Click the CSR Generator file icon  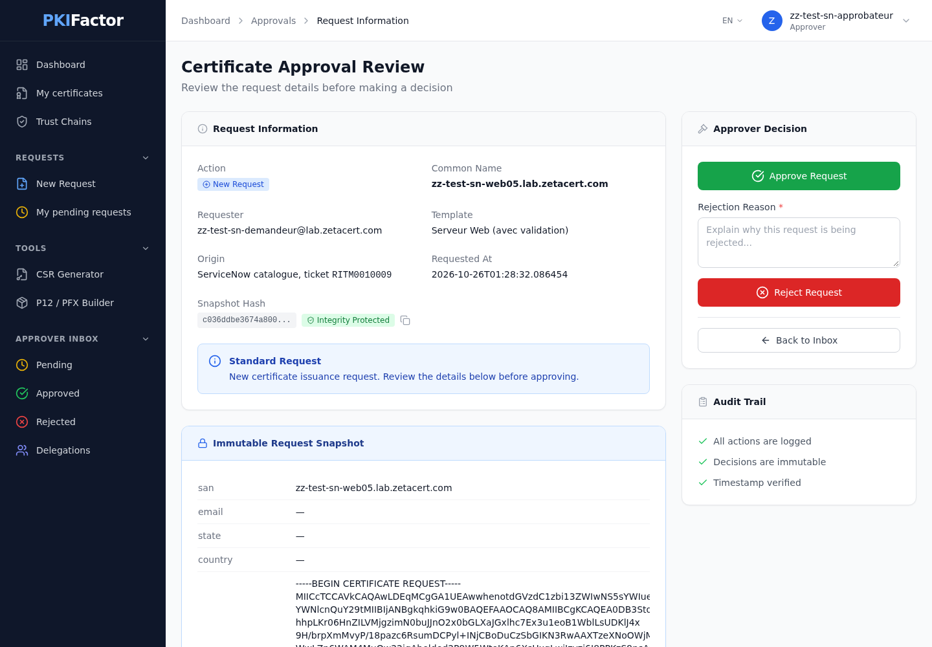click(x=22, y=274)
